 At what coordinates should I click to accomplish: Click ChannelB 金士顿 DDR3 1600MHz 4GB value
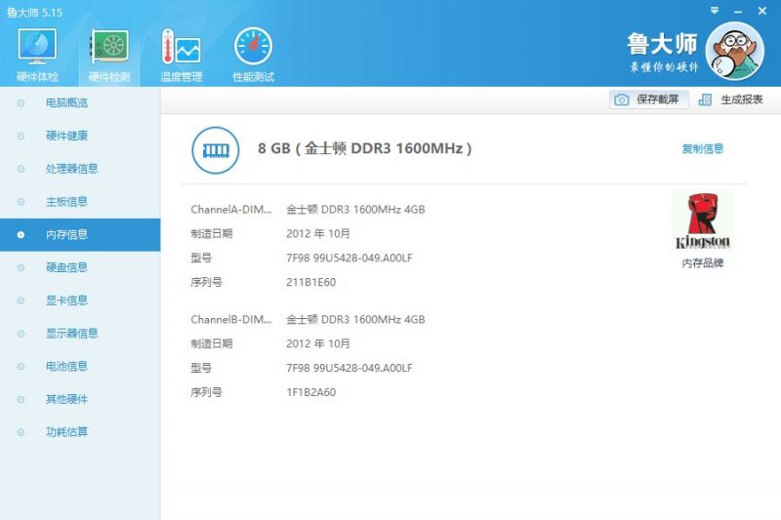(355, 319)
